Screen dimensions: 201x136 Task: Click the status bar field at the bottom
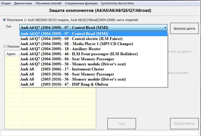(99, 133)
